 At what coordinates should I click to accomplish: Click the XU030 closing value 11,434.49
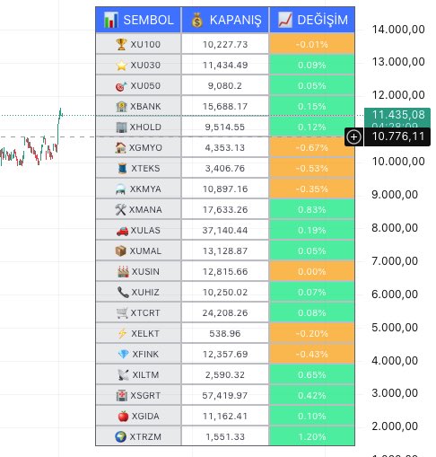(x=225, y=66)
